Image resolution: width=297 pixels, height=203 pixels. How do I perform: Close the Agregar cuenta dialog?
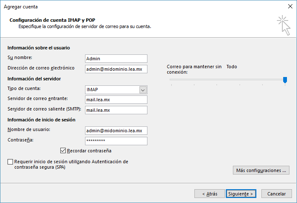pyautogui.click(x=290, y=6)
